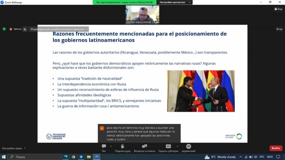Click the taskbar search box
Screen dimensions: 285x160
35,157
